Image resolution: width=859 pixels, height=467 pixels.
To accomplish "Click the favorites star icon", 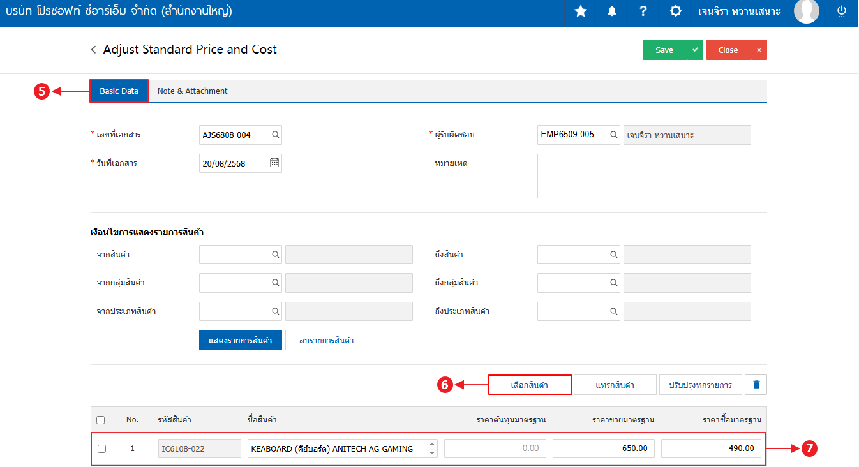I will [x=580, y=11].
